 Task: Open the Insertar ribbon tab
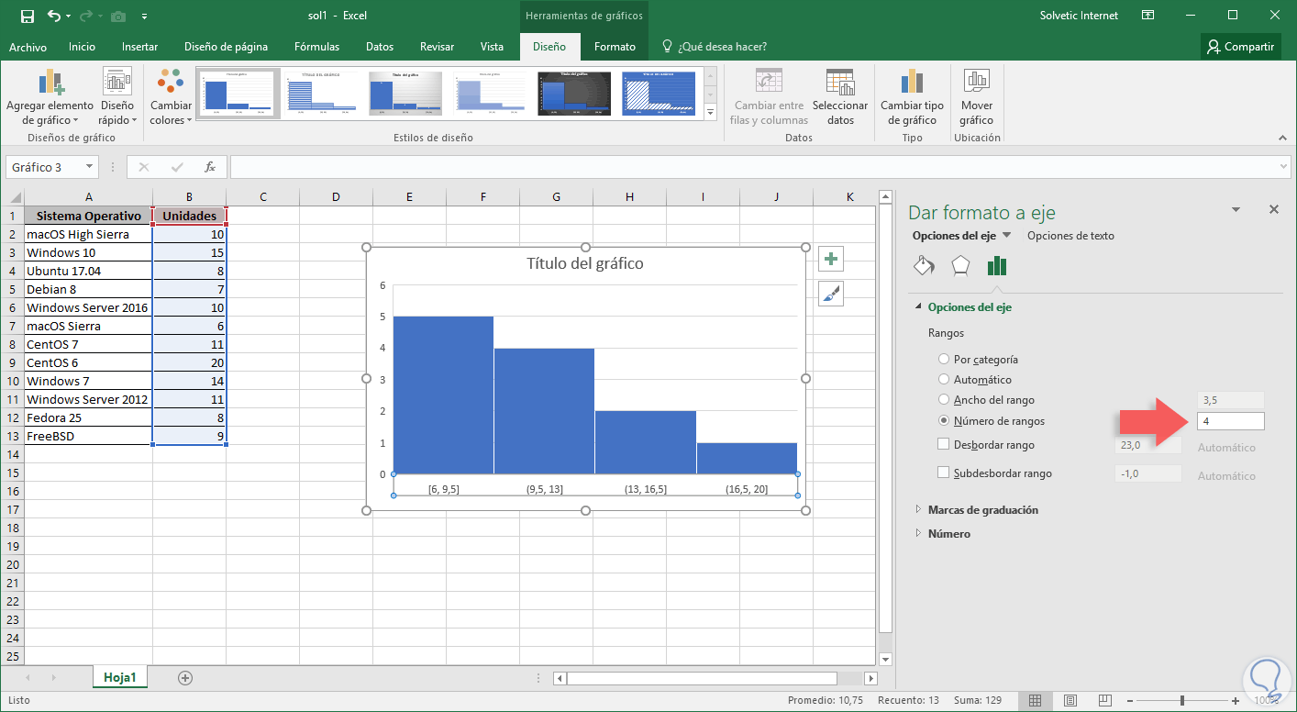(139, 47)
